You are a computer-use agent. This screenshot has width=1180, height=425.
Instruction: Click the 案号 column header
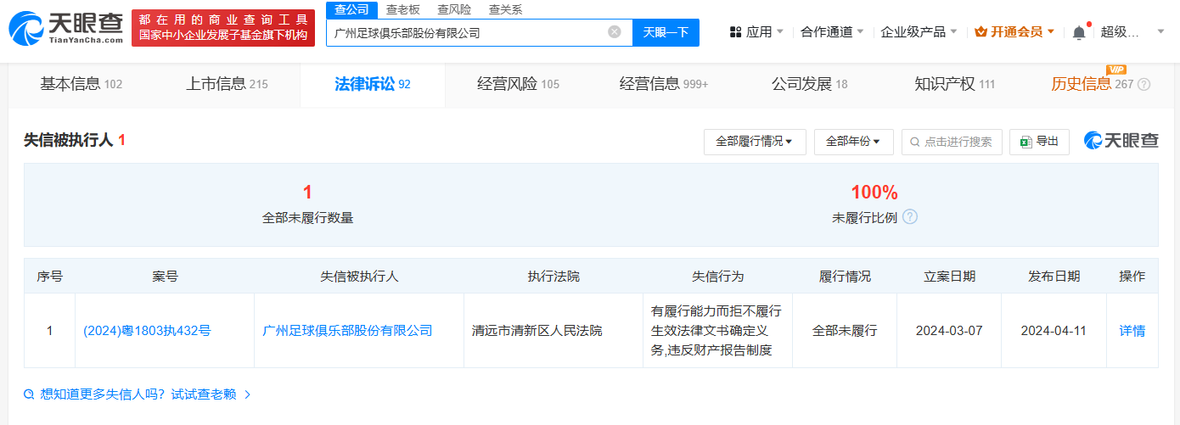pyautogui.click(x=165, y=277)
